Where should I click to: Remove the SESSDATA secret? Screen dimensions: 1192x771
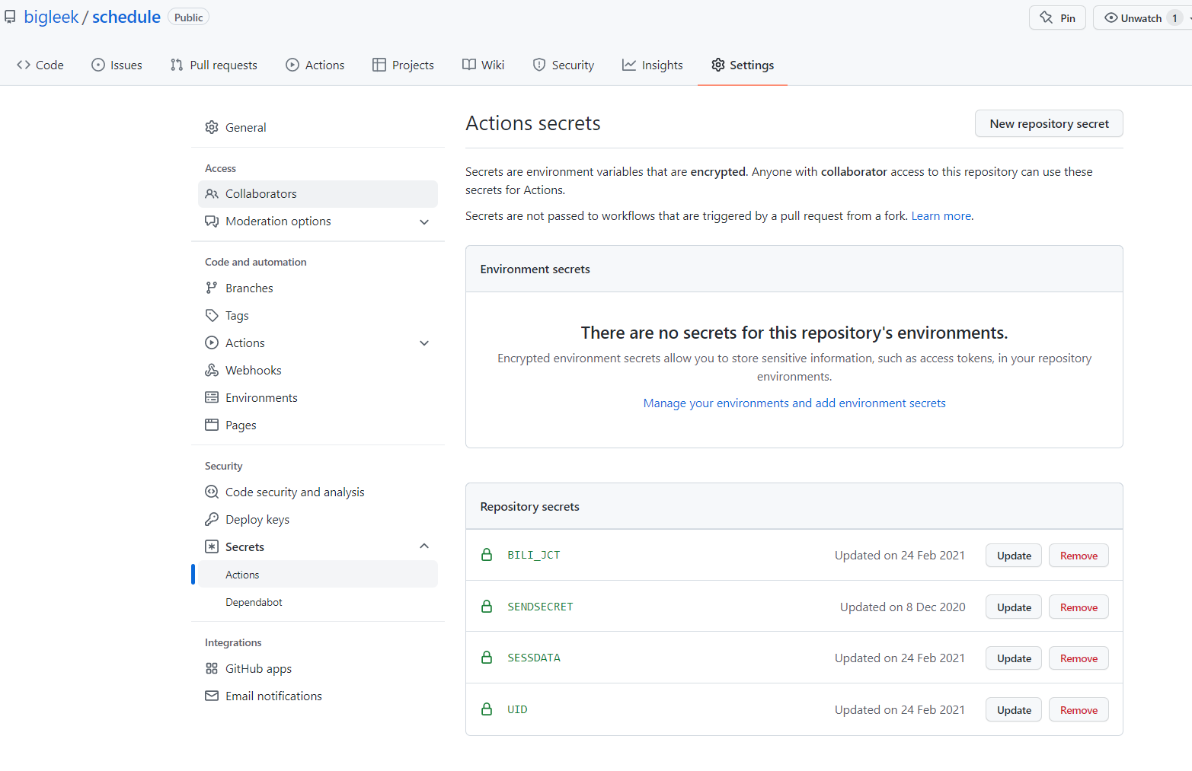click(1079, 658)
